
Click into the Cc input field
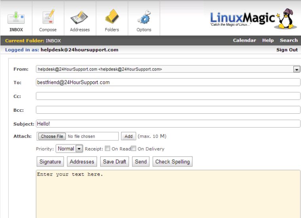[x=168, y=96]
